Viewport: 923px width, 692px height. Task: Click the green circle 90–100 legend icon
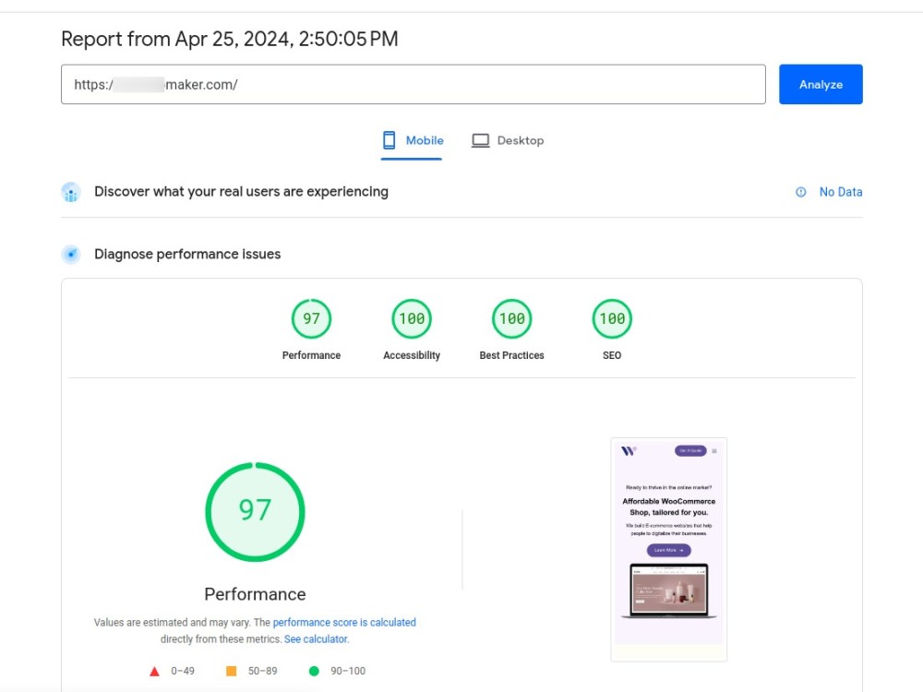[x=314, y=671]
